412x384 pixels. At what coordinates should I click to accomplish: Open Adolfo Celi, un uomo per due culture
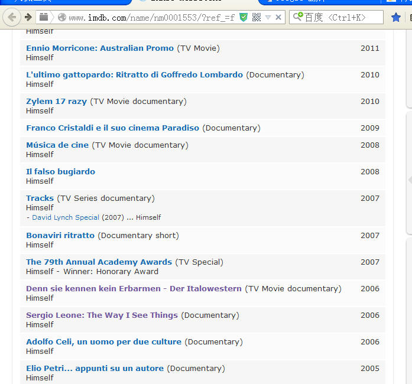(x=104, y=342)
